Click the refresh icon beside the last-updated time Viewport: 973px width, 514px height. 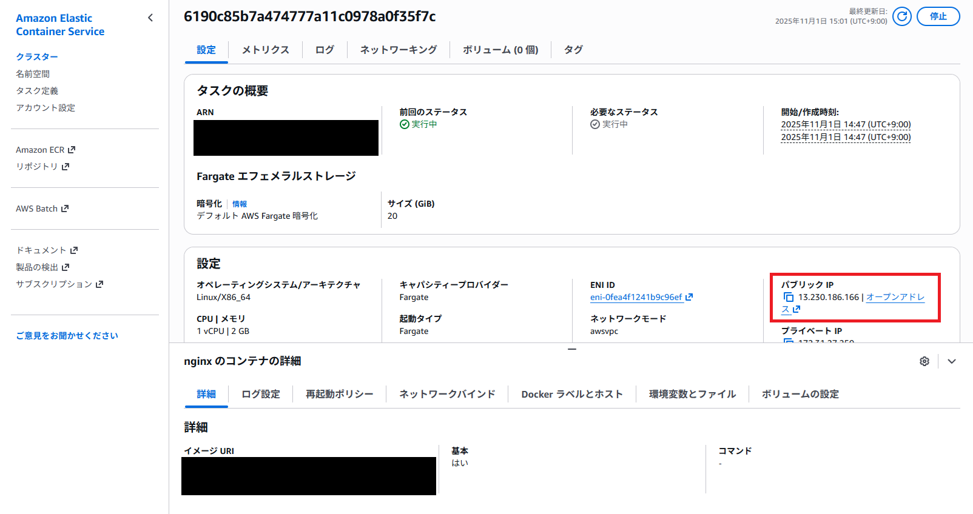click(x=902, y=16)
